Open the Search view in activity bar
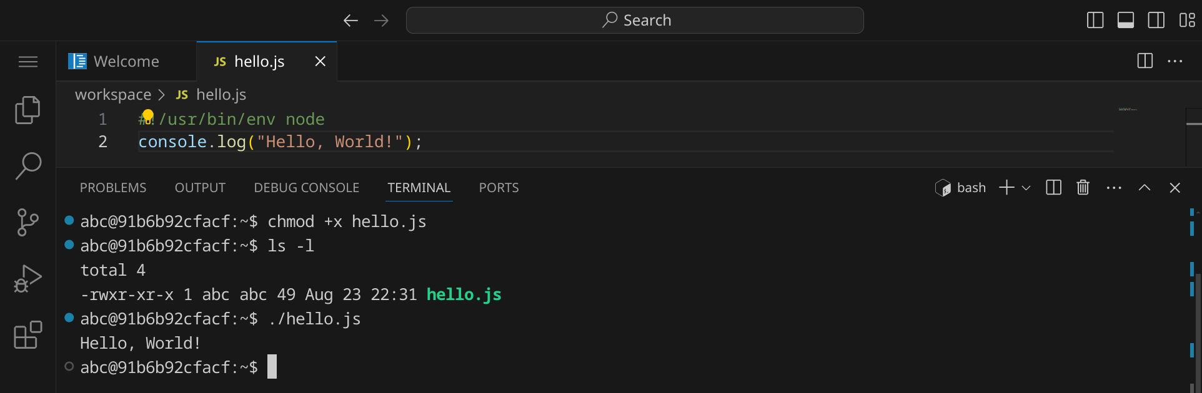Viewport: 1202px width, 393px height. coord(27,166)
